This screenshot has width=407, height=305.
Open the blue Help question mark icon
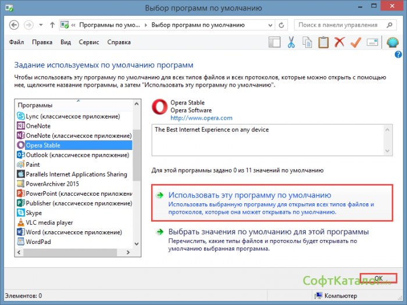pos(398,55)
